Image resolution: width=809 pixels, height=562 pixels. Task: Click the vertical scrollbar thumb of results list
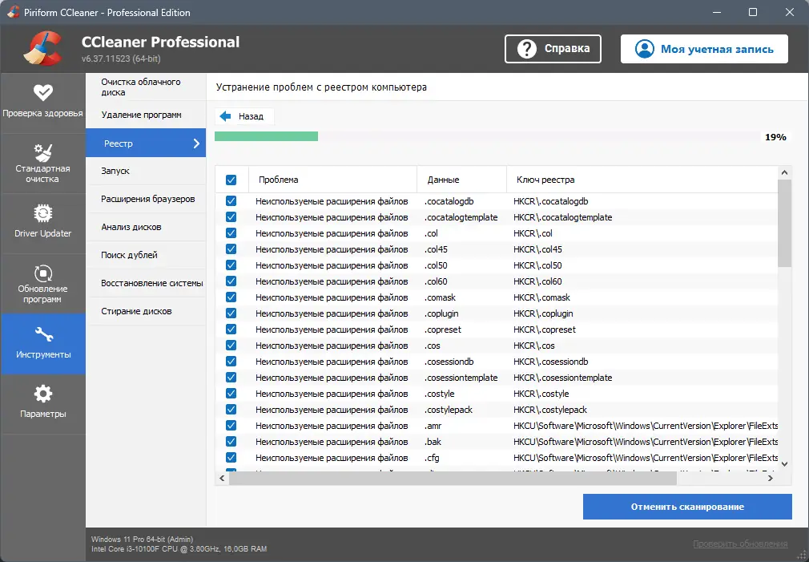coord(784,223)
